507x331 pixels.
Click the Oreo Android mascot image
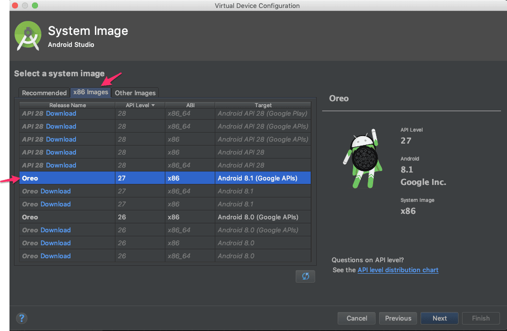click(363, 159)
